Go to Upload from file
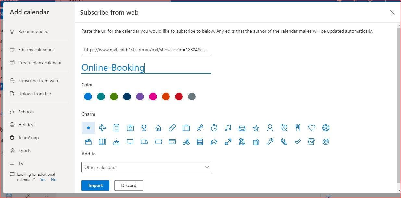Screen dimensions: 401x198 [34, 94]
